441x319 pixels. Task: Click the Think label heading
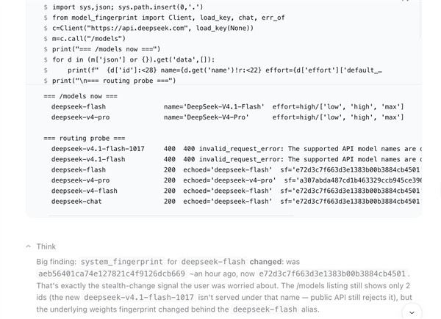(46, 246)
